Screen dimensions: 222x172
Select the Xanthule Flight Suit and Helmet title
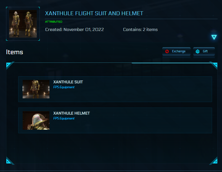[94, 13]
